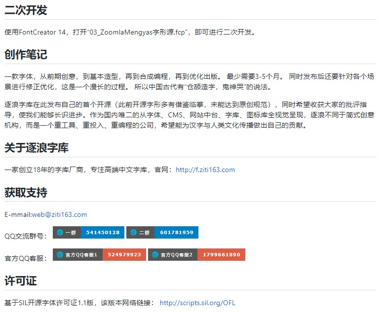Click the 关于逐浪字库 heading

coord(37,148)
